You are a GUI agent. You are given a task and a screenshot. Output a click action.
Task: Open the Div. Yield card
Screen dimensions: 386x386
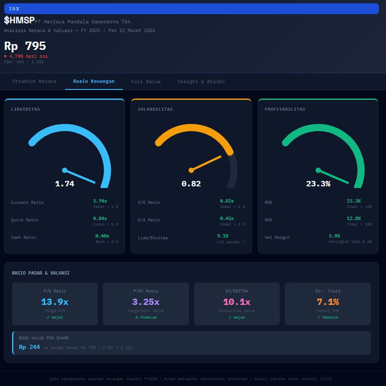[328, 304]
